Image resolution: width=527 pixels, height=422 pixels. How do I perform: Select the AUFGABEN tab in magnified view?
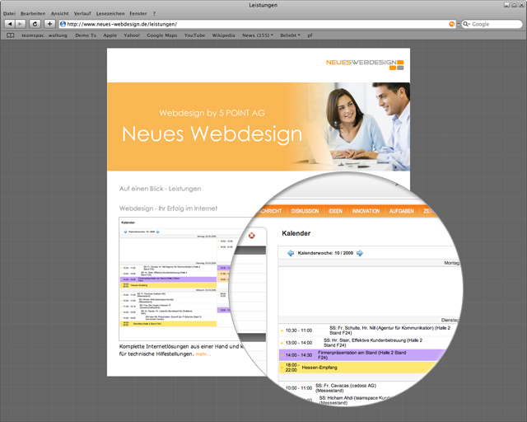pyautogui.click(x=401, y=211)
